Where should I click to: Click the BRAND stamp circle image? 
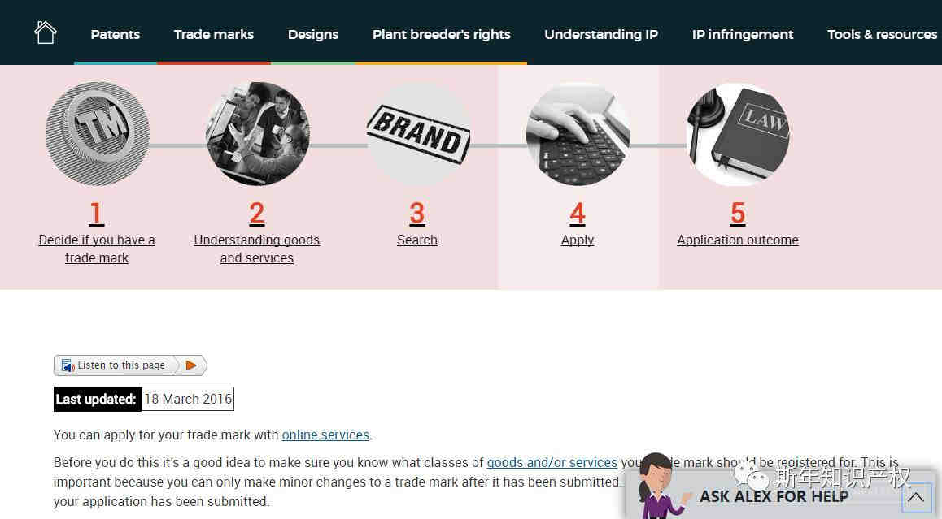[x=418, y=133]
